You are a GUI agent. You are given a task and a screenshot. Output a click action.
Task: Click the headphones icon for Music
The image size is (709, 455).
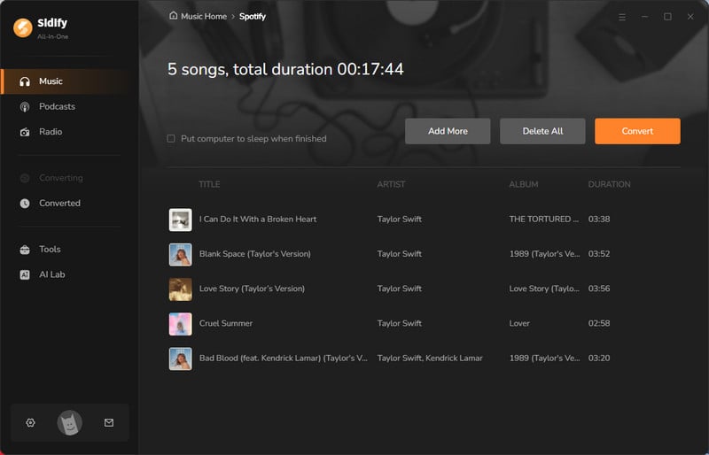[25, 81]
